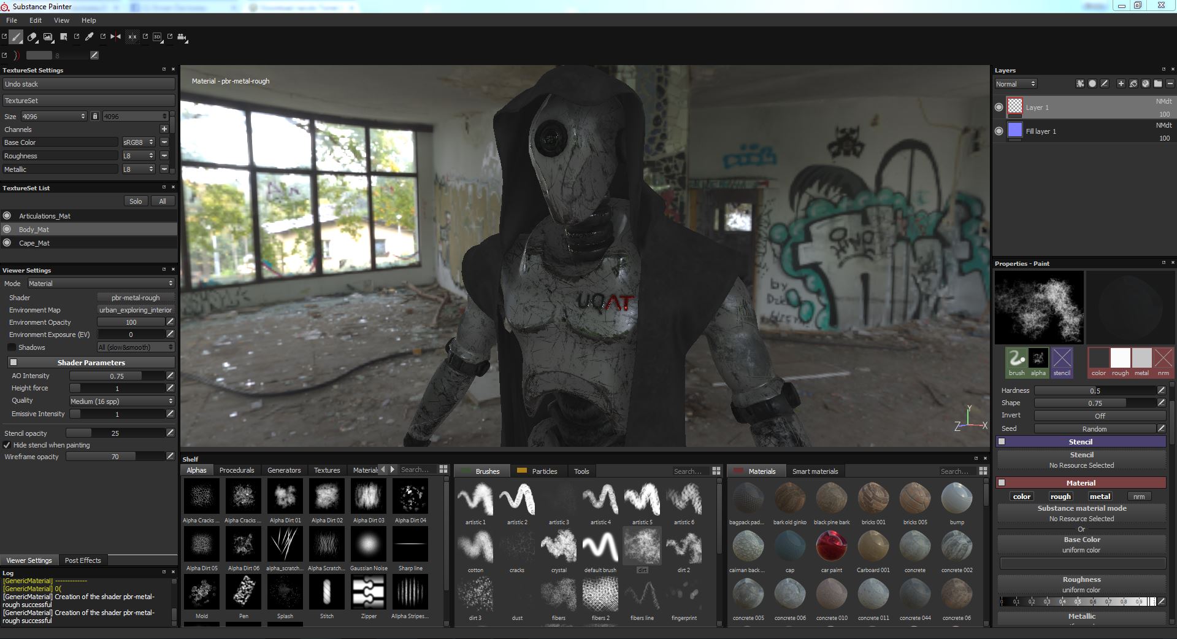The image size is (1177, 639).
Task: Open the File menu
Action: [x=12, y=20]
